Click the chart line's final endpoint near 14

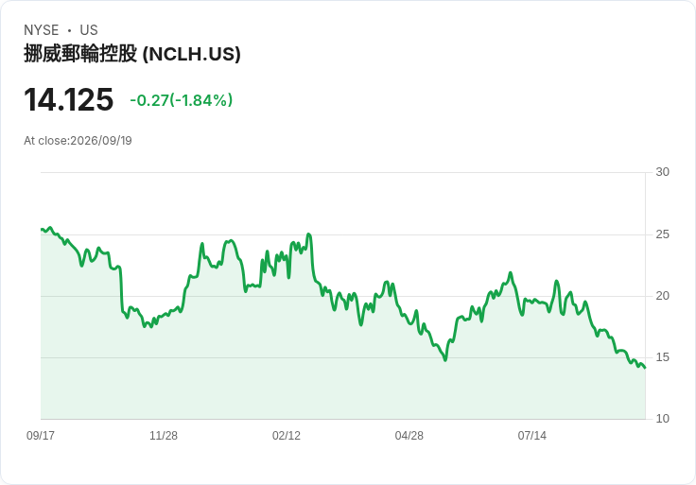[x=645, y=368]
